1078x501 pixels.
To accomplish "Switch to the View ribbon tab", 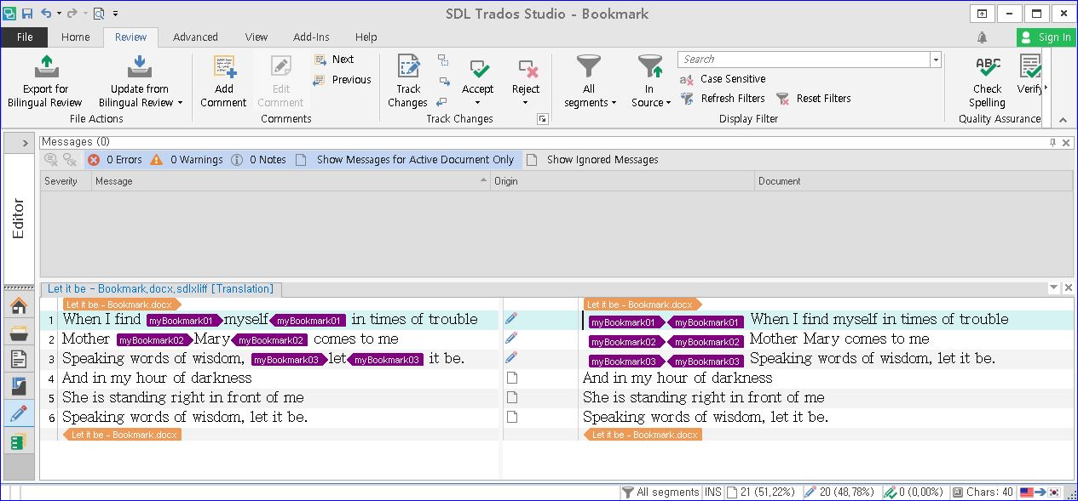I will (256, 37).
